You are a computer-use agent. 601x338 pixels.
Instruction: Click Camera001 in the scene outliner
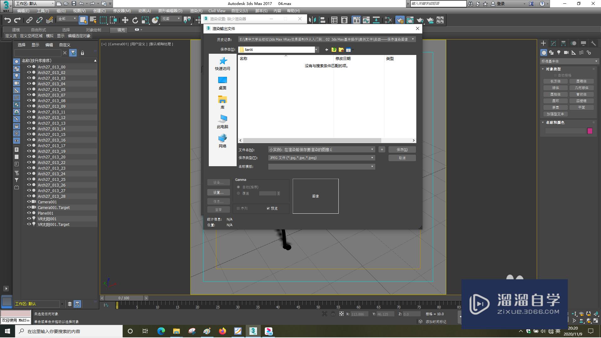47,202
